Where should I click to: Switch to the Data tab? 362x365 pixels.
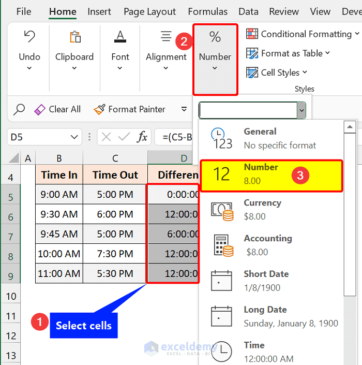[248, 11]
